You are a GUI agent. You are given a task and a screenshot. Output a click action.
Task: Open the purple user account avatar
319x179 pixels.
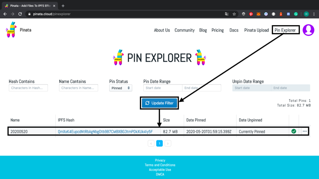[308, 30]
